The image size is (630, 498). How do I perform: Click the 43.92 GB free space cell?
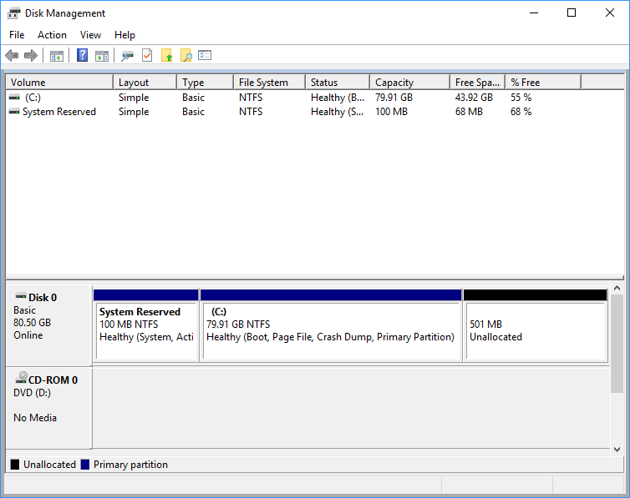tap(474, 98)
